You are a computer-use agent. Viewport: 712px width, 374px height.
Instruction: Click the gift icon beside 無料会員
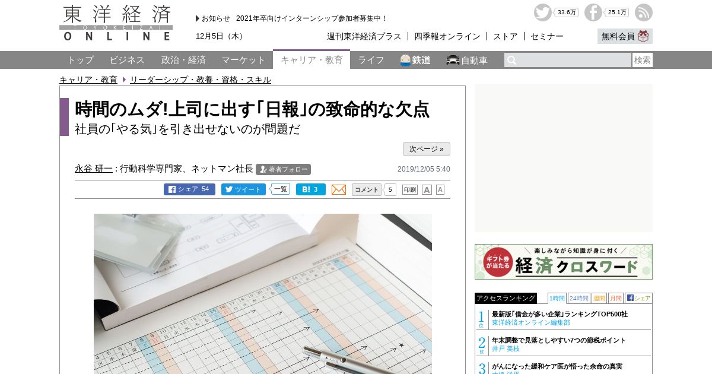644,36
